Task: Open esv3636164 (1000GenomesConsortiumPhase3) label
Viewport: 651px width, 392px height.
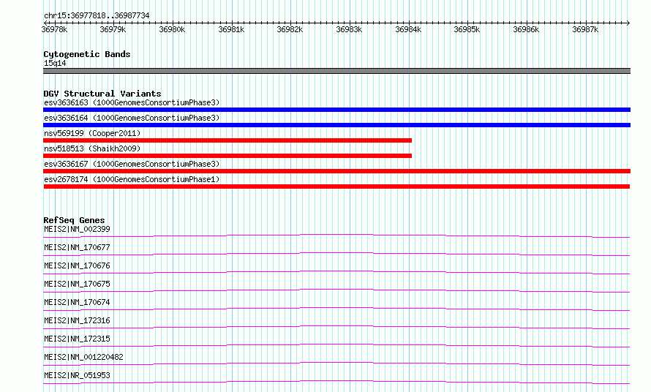Action: 132,118
